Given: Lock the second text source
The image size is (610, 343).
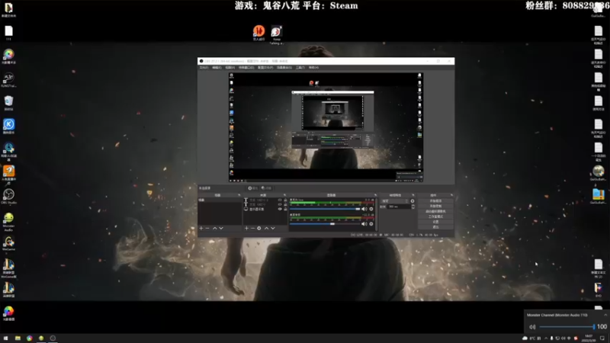Looking at the screenshot, I should tap(285, 204).
